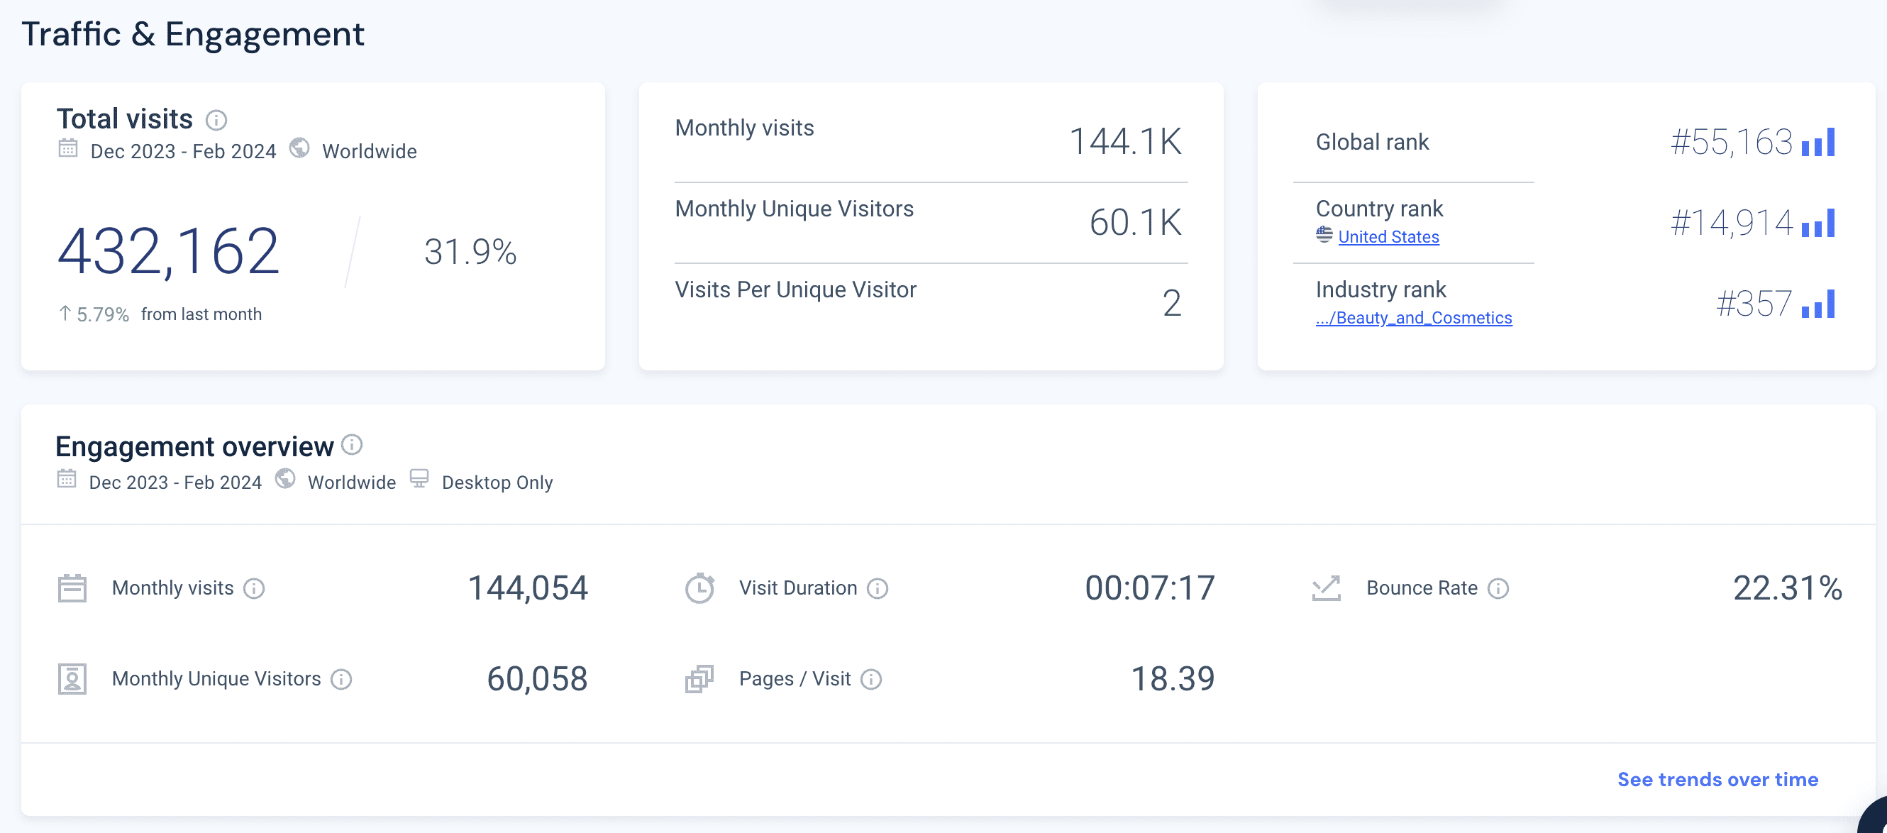Click the globe icon in Engagement overview header
Viewport: 1887px width, 833px height.
tap(285, 479)
